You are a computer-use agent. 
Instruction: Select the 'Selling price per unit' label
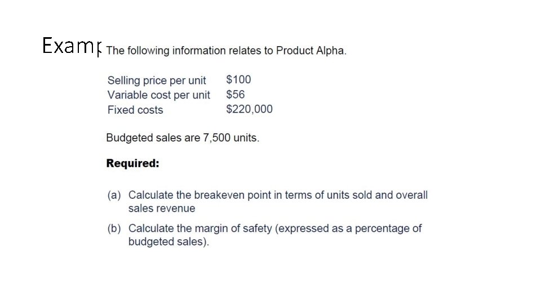click(x=157, y=81)
